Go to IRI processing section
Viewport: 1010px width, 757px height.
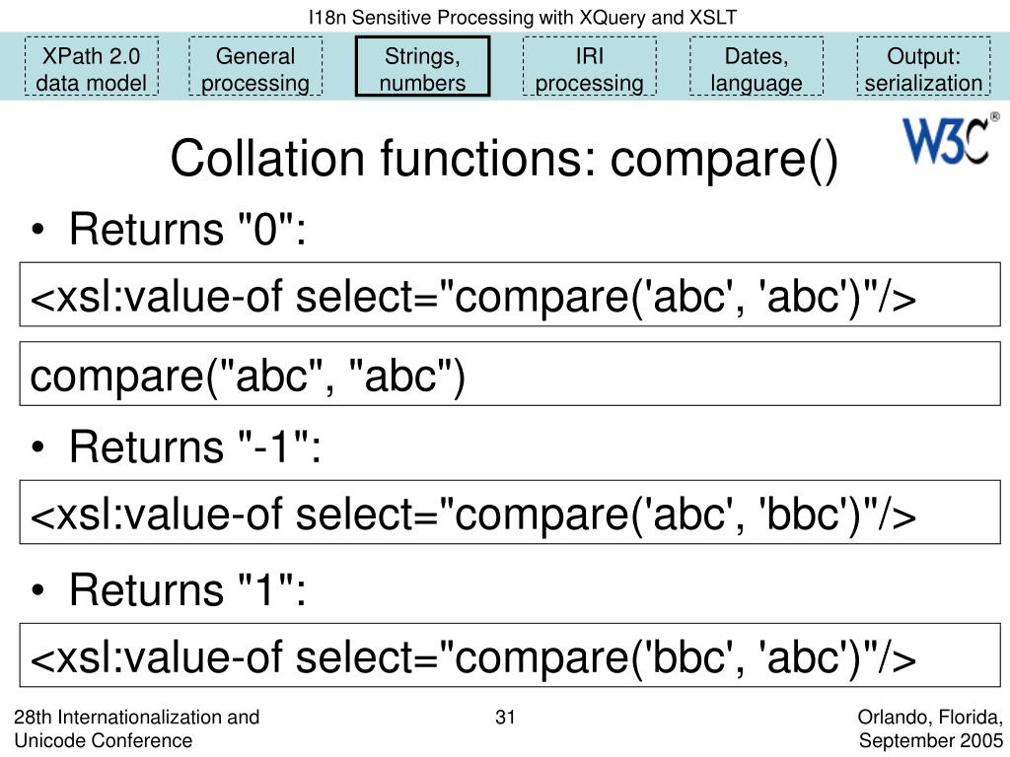pyautogui.click(x=590, y=66)
